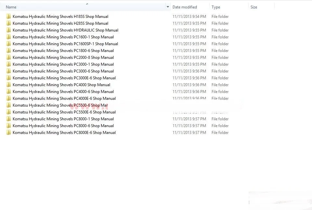Select the PC4000E-6 Shop Manual folder name
Viewport: 312px width, 210px height.
(64, 98)
